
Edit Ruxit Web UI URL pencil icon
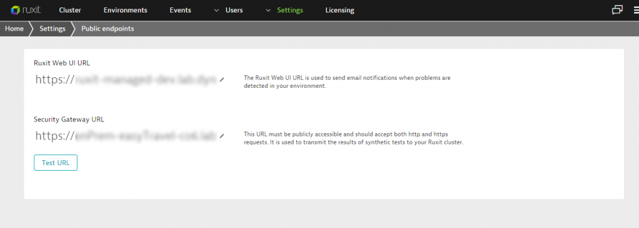tap(222, 80)
